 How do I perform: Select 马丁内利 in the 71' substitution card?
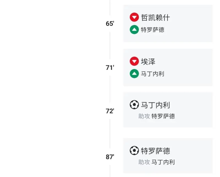tap(153, 74)
